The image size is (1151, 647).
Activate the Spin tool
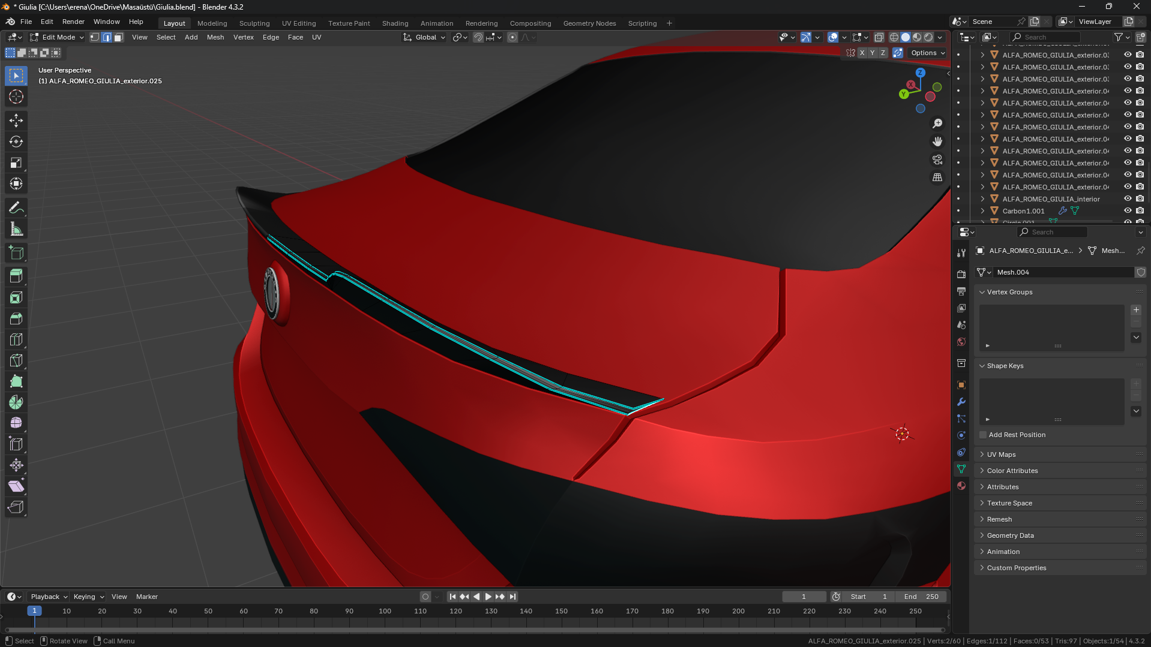coord(16,402)
